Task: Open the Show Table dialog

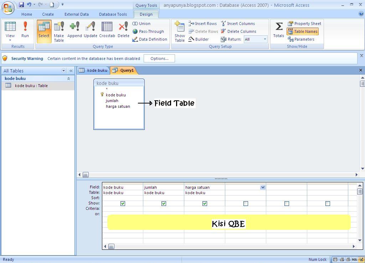Action: coord(180,31)
